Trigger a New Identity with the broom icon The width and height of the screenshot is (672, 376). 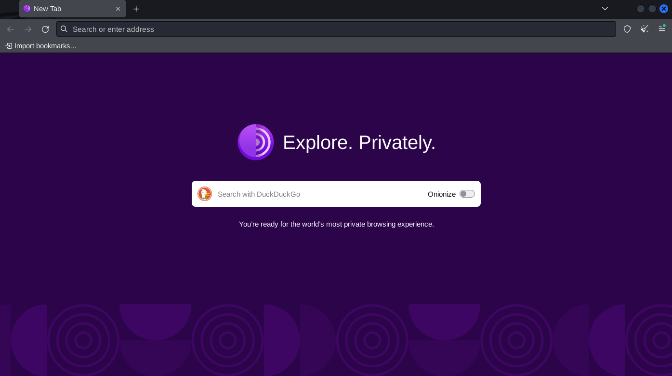pos(645,29)
